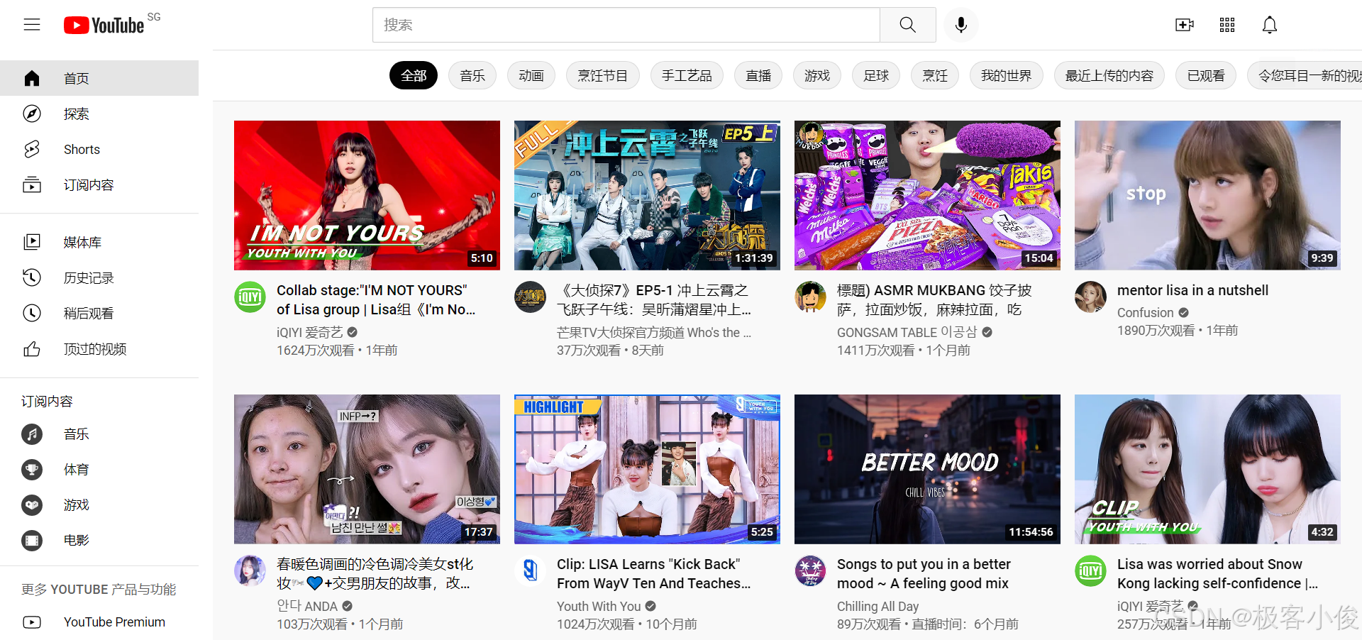The height and width of the screenshot is (640, 1362).
Task: Open YouTube apps grid
Action: click(1227, 25)
